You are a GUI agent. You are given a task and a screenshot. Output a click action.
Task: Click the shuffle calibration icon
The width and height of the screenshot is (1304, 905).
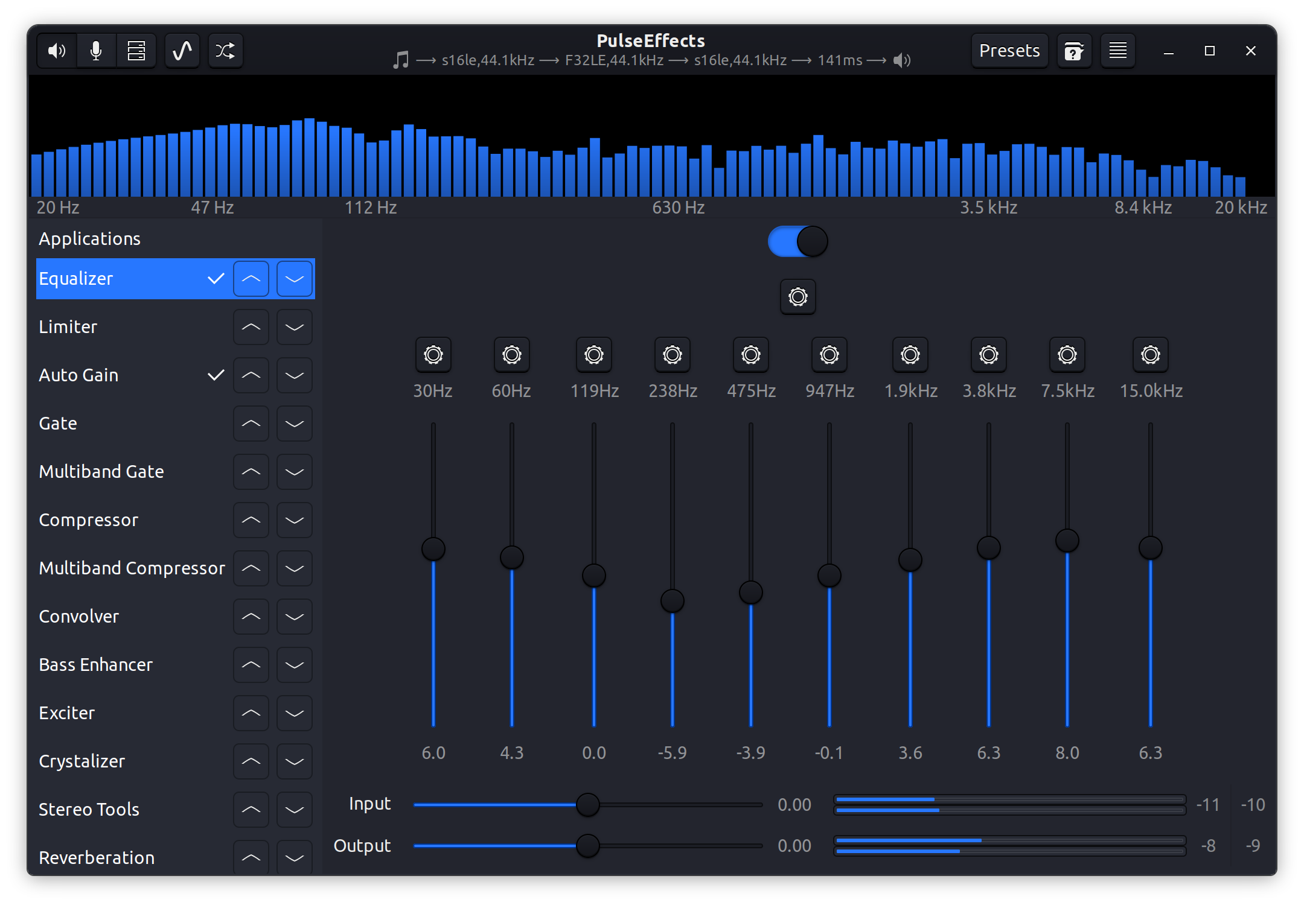click(226, 51)
